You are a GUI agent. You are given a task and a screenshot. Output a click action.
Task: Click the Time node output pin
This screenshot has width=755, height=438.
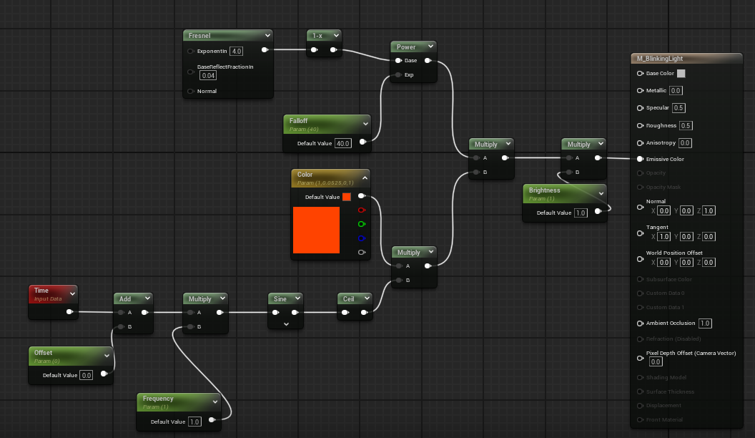(x=69, y=312)
